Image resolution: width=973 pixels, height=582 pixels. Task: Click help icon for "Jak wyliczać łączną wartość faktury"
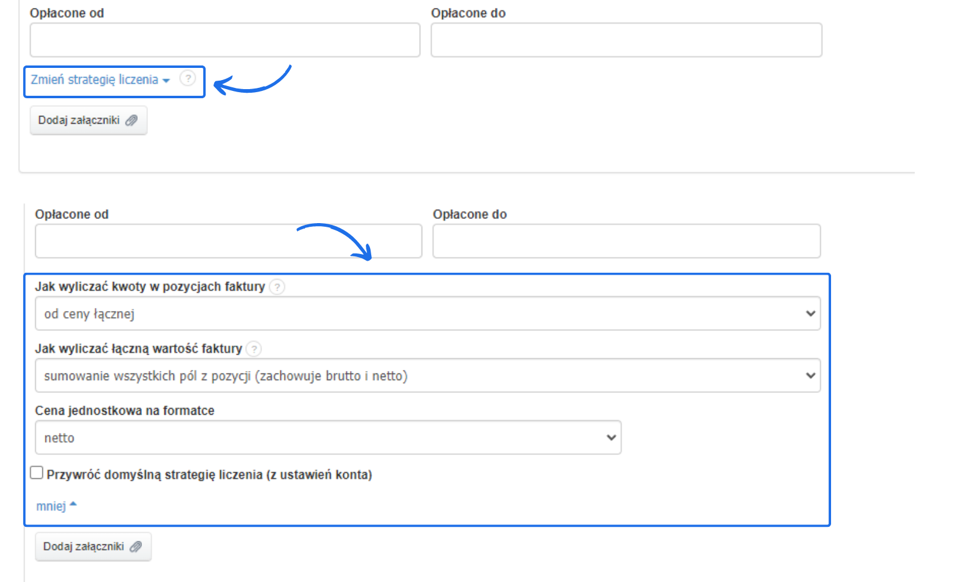coord(254,349)
